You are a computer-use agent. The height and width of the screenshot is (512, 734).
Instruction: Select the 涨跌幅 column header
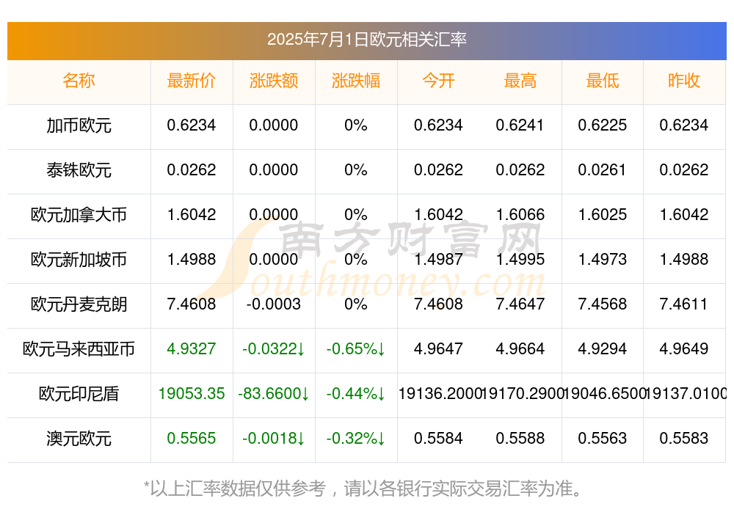(x=356, y=81)
